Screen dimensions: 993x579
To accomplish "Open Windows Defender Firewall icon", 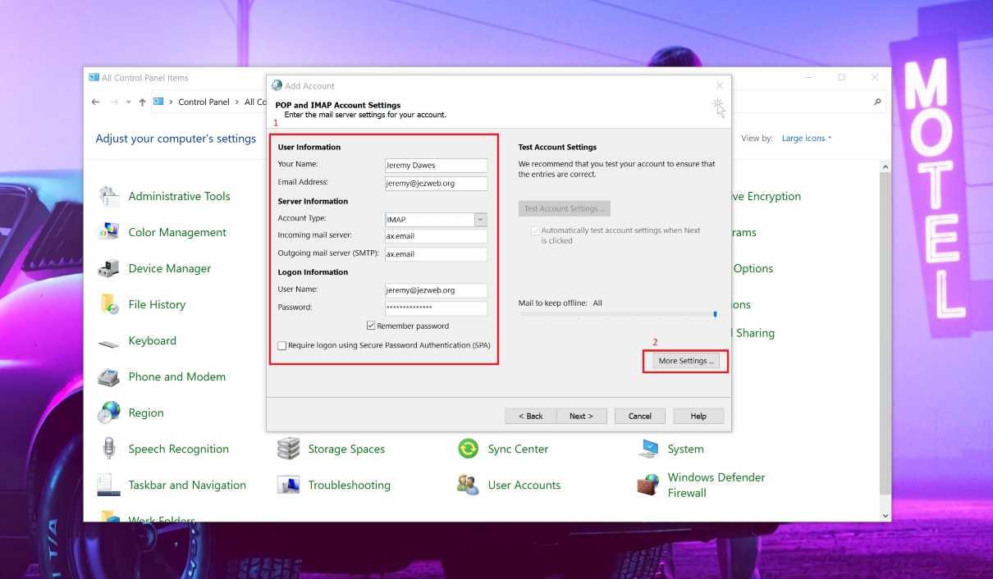I will pyautogui.click(x=648, y=486).
